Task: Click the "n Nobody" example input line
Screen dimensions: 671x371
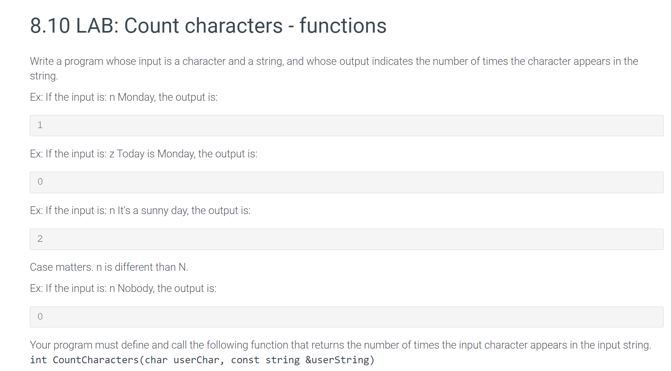Action: click(x=123, y=288)
